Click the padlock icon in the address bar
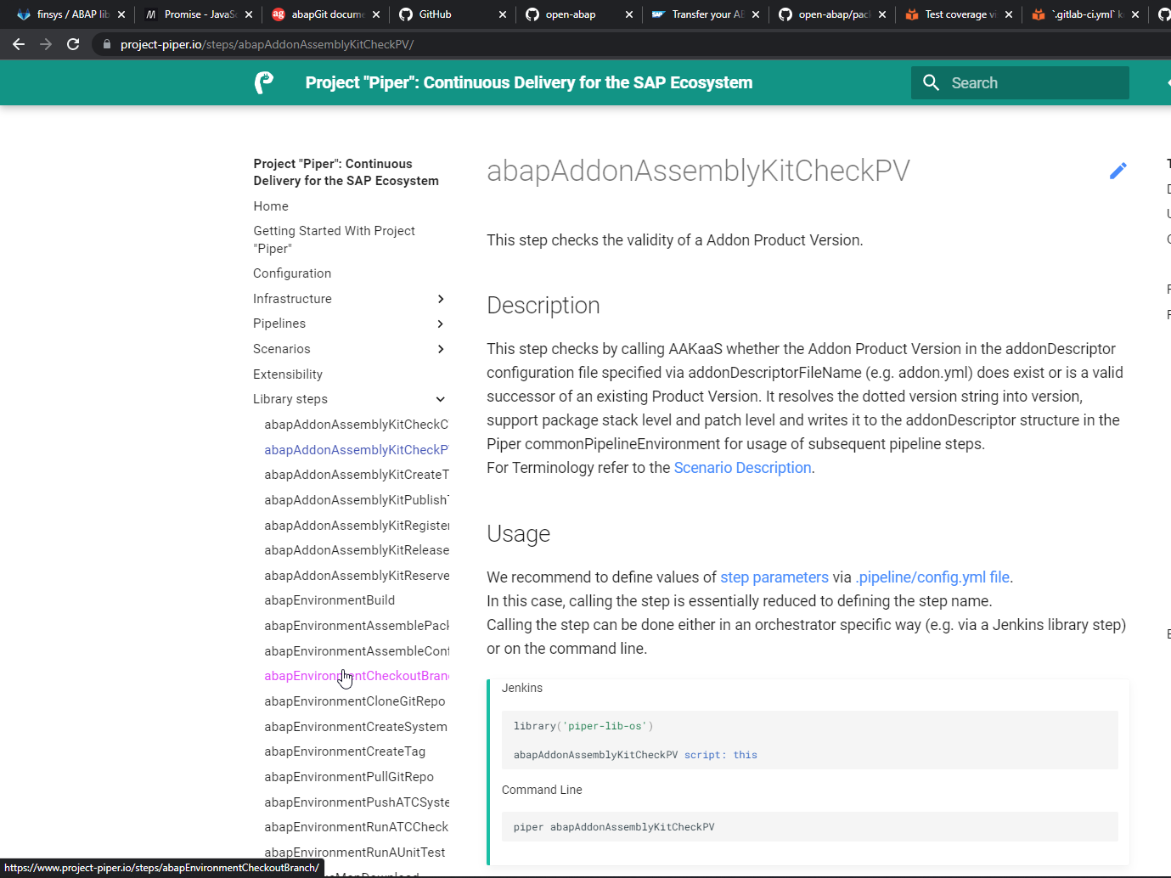This screenshot has height=878, width=1171. 105,44
